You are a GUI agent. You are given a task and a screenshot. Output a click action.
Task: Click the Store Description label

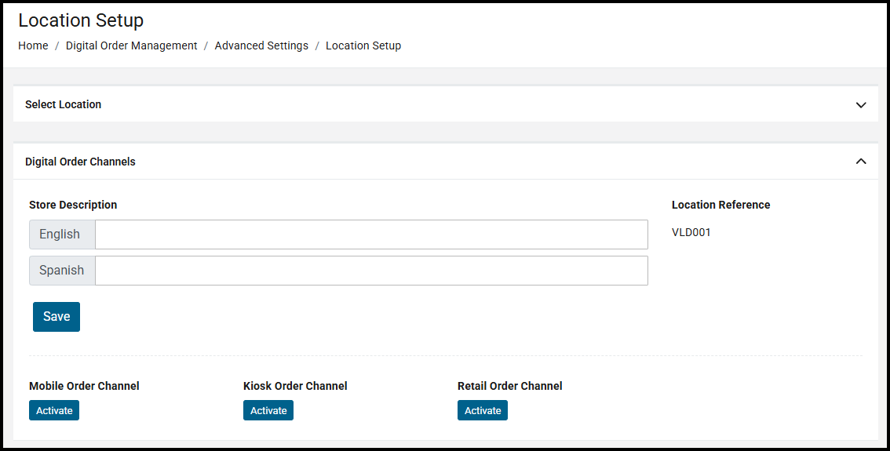click(73, 205)
